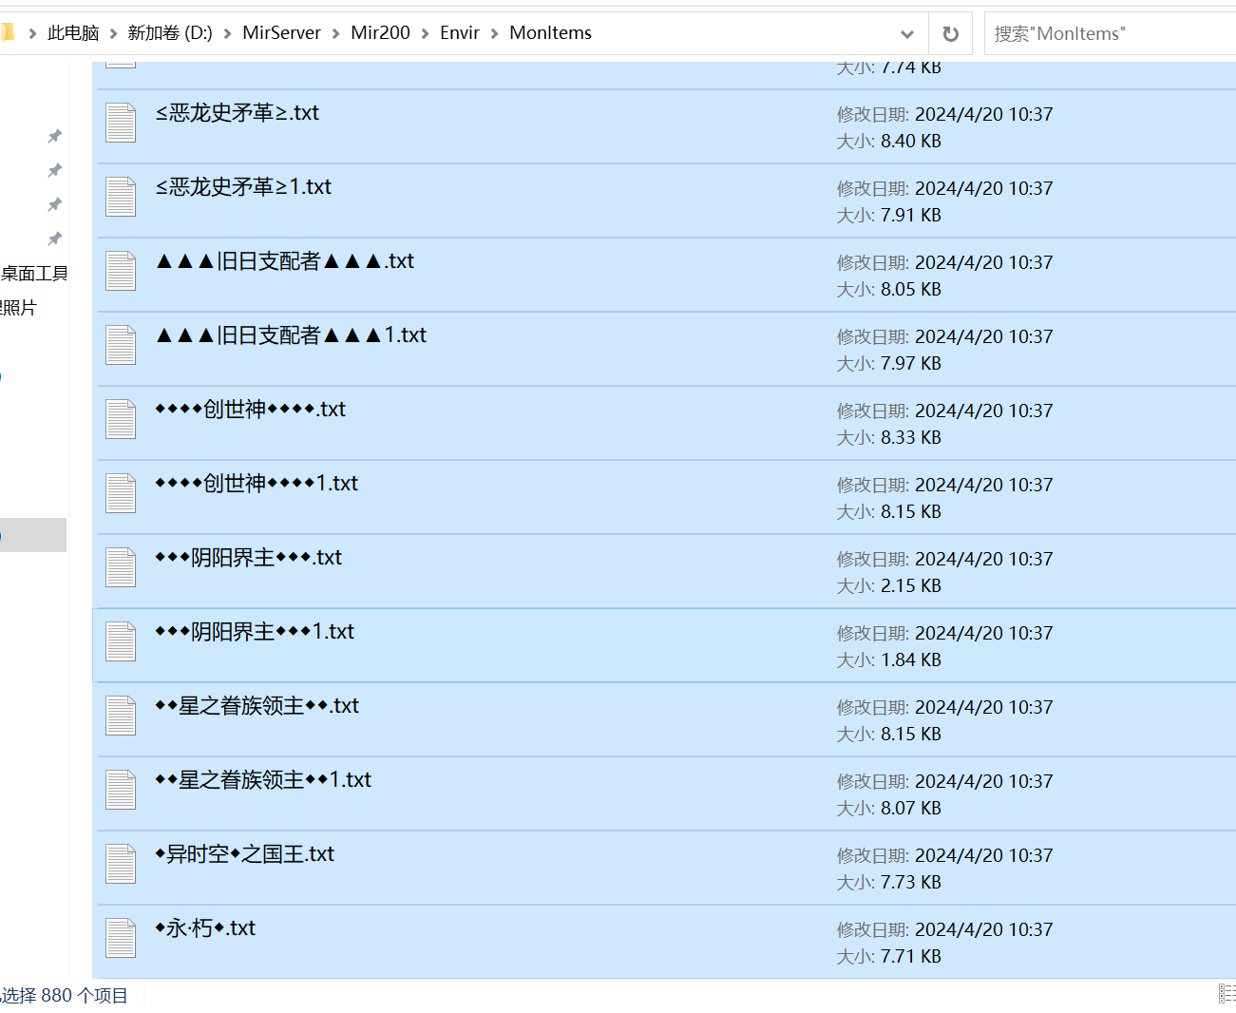Select file name ◆◆◆◆创世神◆◆◆◆.txt
Viewport: 1236px width, 1013px height.
point(251,410)
